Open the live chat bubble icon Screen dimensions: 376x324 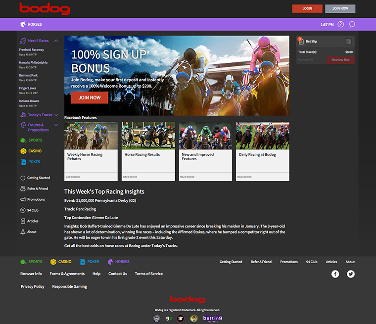tap(352, 24)
